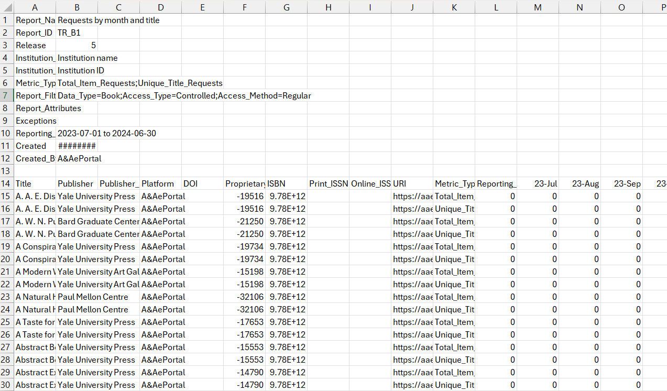Select row 22 header
This screenshot has width=667, height=391.
pos(7,284)
